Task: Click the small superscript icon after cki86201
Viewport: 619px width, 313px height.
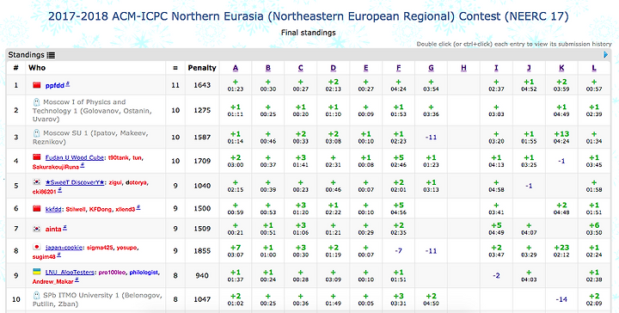Action: point(59,190)
